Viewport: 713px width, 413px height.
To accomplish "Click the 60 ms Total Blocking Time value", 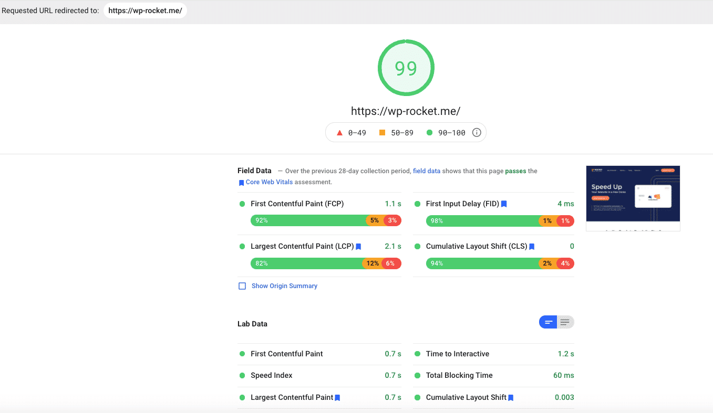I will tap(564, 375).
